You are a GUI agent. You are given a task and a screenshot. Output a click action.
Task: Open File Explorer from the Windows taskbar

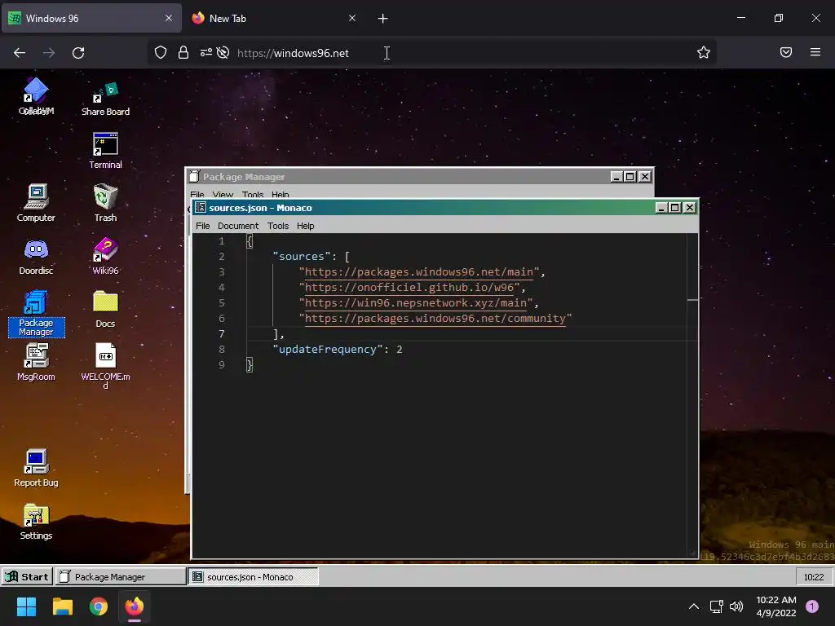(62, 606)
